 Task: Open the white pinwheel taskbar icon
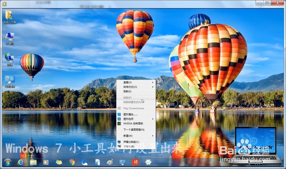(148, 162)
